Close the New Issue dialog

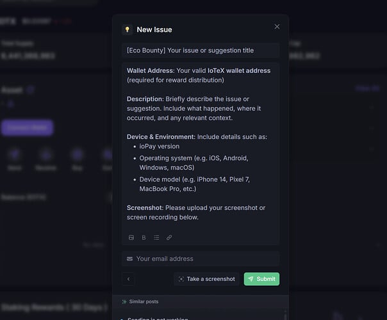point(277,27)
